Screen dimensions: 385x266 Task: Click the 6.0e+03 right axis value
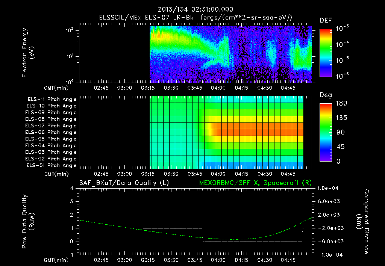coord(329,201)
